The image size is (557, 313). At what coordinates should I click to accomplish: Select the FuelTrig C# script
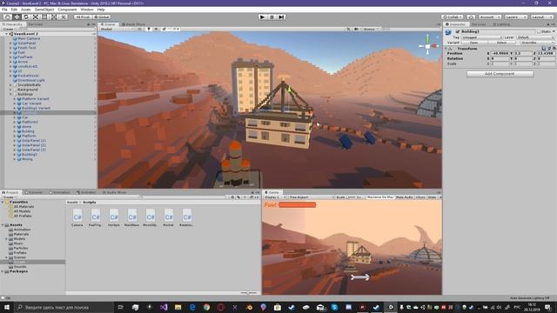point(95,217)
